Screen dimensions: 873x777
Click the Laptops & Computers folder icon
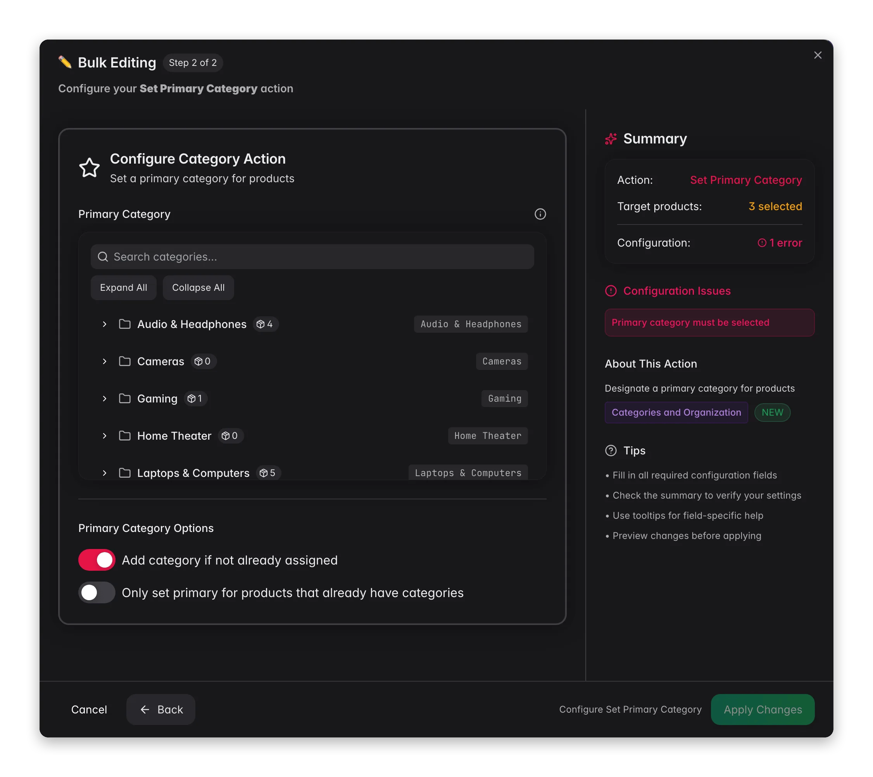125,473
